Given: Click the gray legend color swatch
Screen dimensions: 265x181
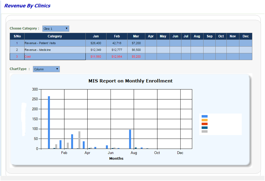Looking at the screenshot, I should (x=205, y=131).
